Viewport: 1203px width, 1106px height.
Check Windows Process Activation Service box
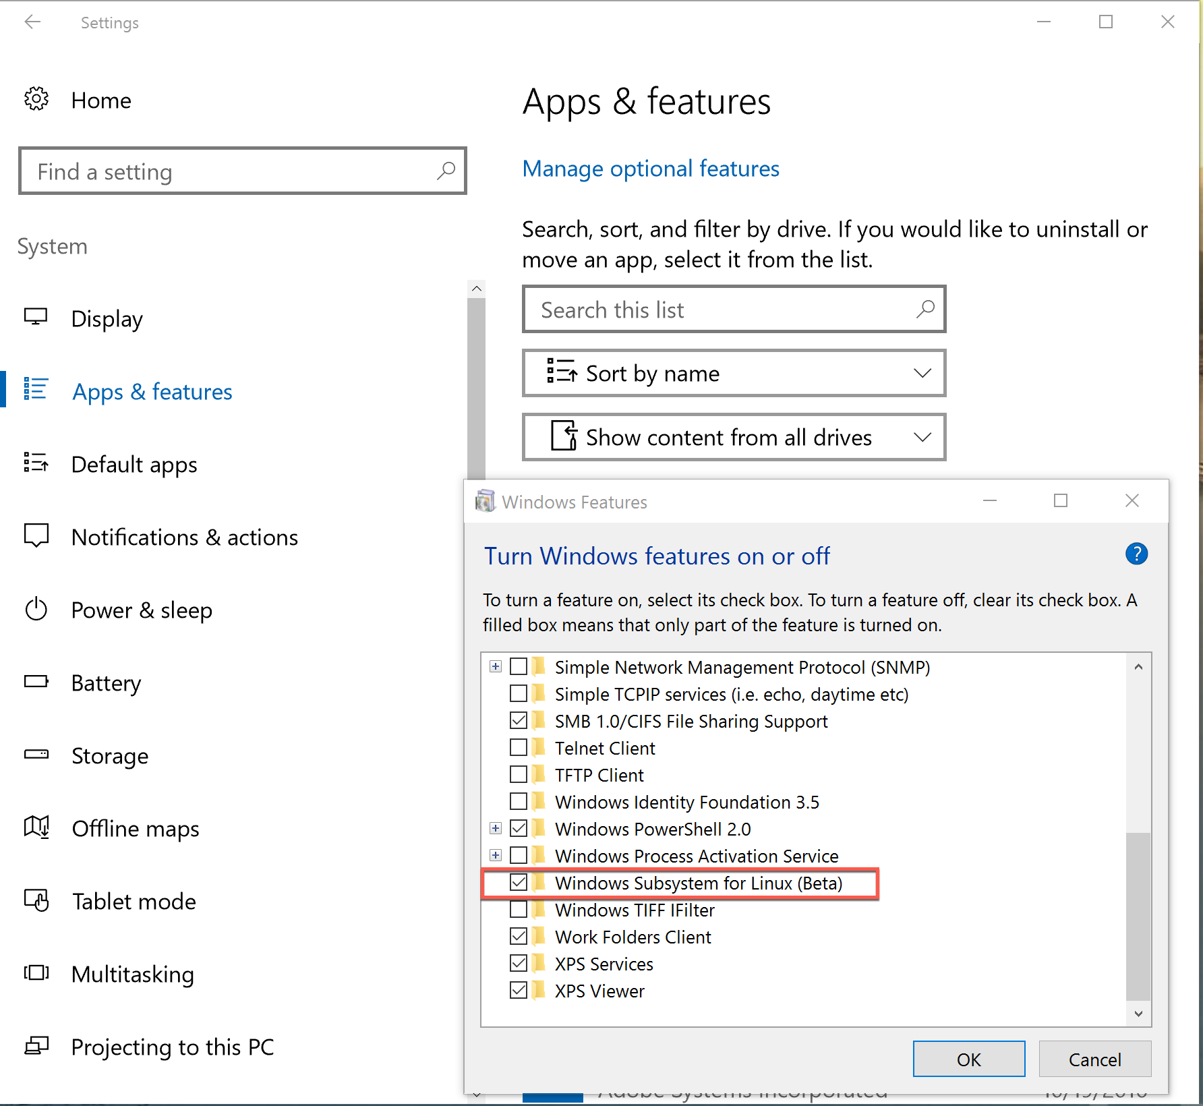[x=519, y=856]
